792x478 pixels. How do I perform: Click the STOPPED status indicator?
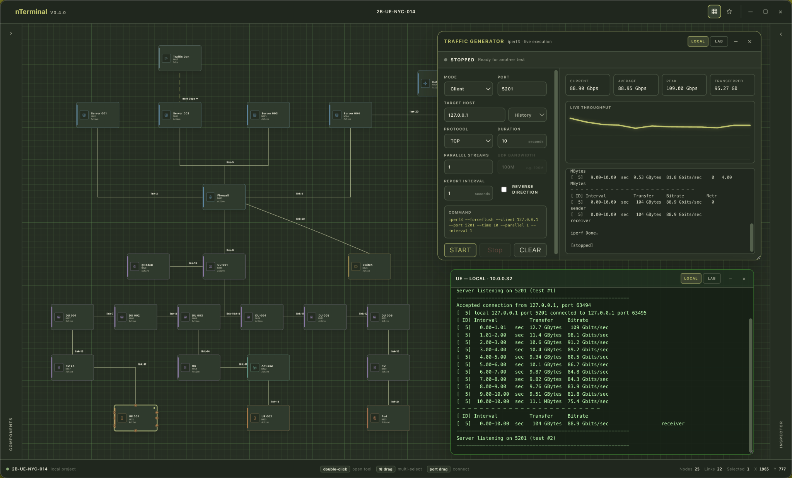(x=459, y=60)
